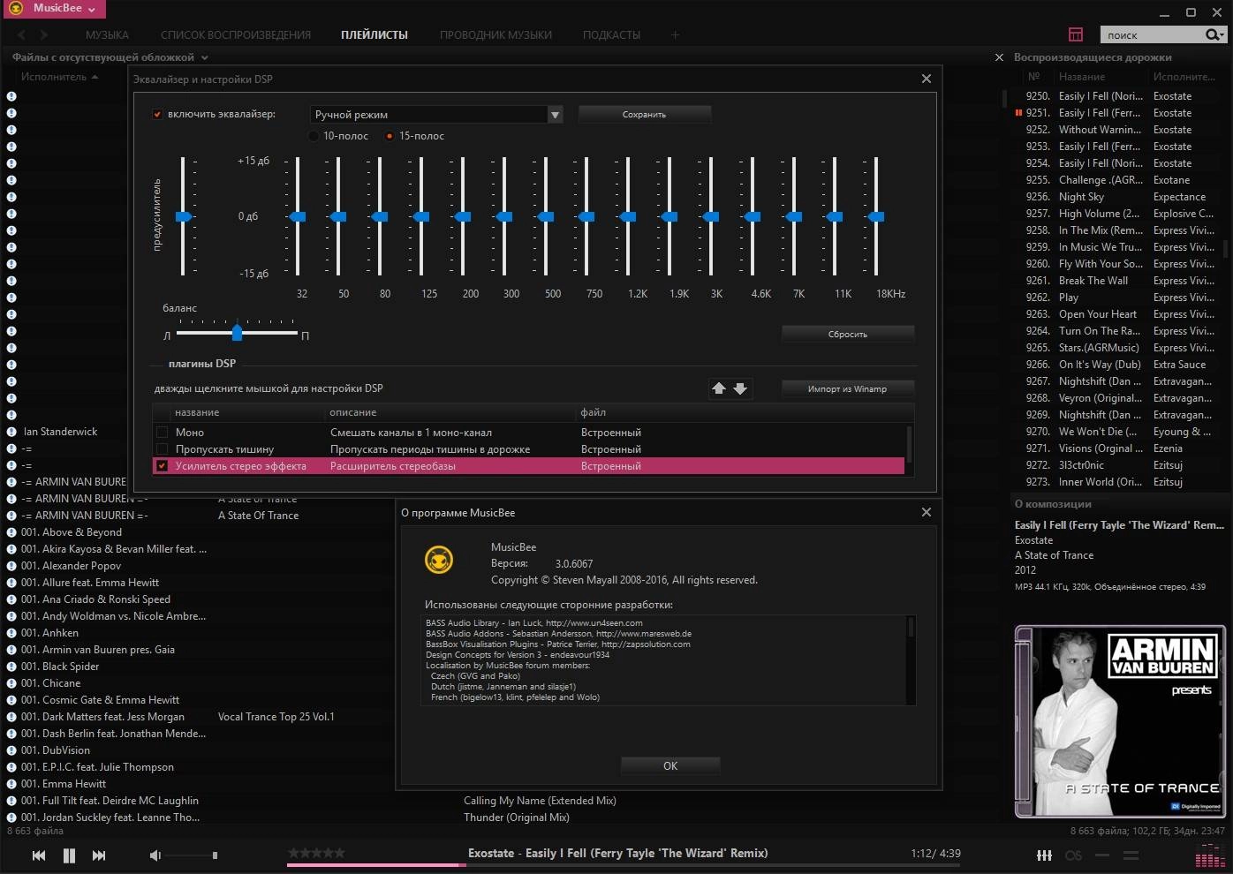Close the Эквалайзер и настройки DSP dialog
The width and height of the screenshot is (1233, 874).
coord(927,79)
